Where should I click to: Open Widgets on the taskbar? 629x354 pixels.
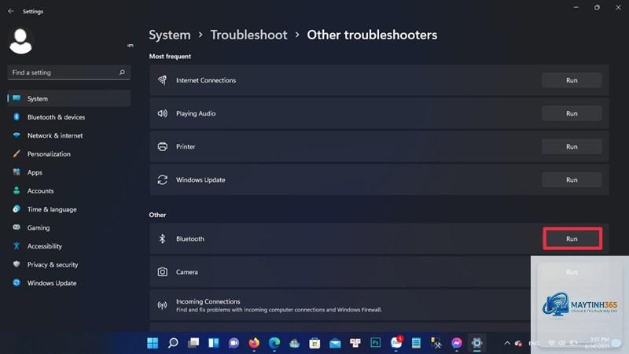(213, 343)
